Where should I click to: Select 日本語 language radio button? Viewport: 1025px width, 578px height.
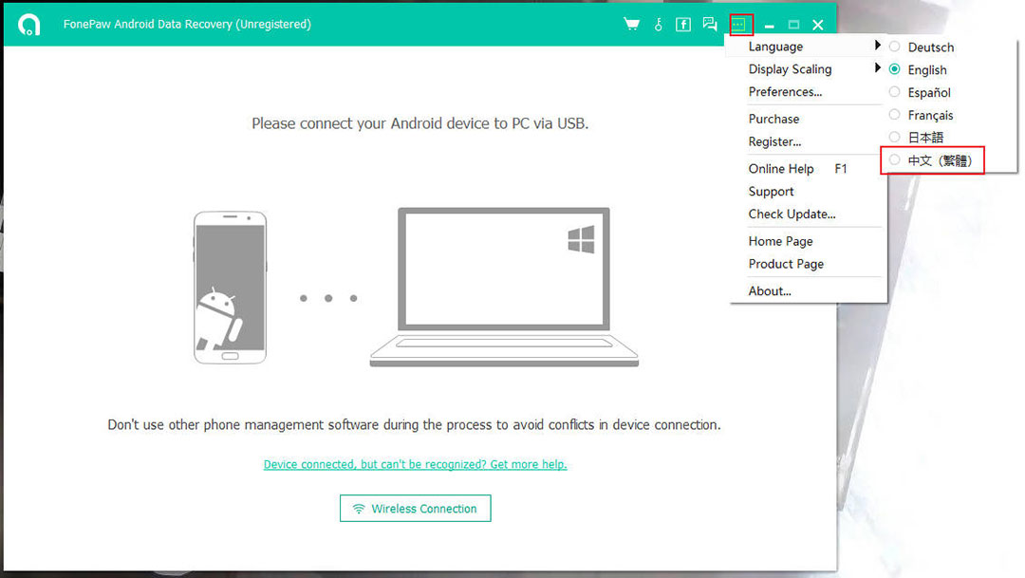894,137
